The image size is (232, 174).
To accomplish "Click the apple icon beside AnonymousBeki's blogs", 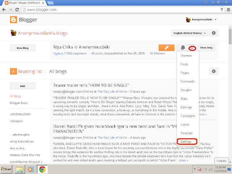I will (x=13, y=33).
